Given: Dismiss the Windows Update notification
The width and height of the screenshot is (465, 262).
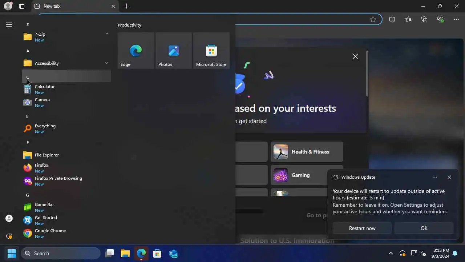Looking at the screenshot, I should point(449,177).
